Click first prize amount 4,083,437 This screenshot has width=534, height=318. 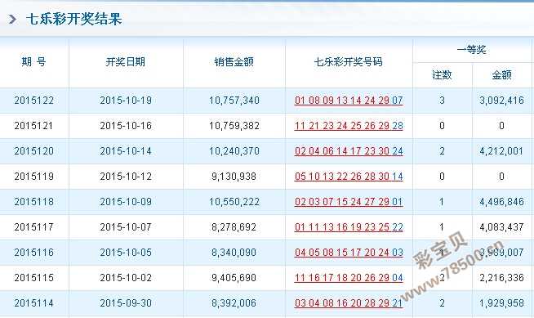coord(501,227)
